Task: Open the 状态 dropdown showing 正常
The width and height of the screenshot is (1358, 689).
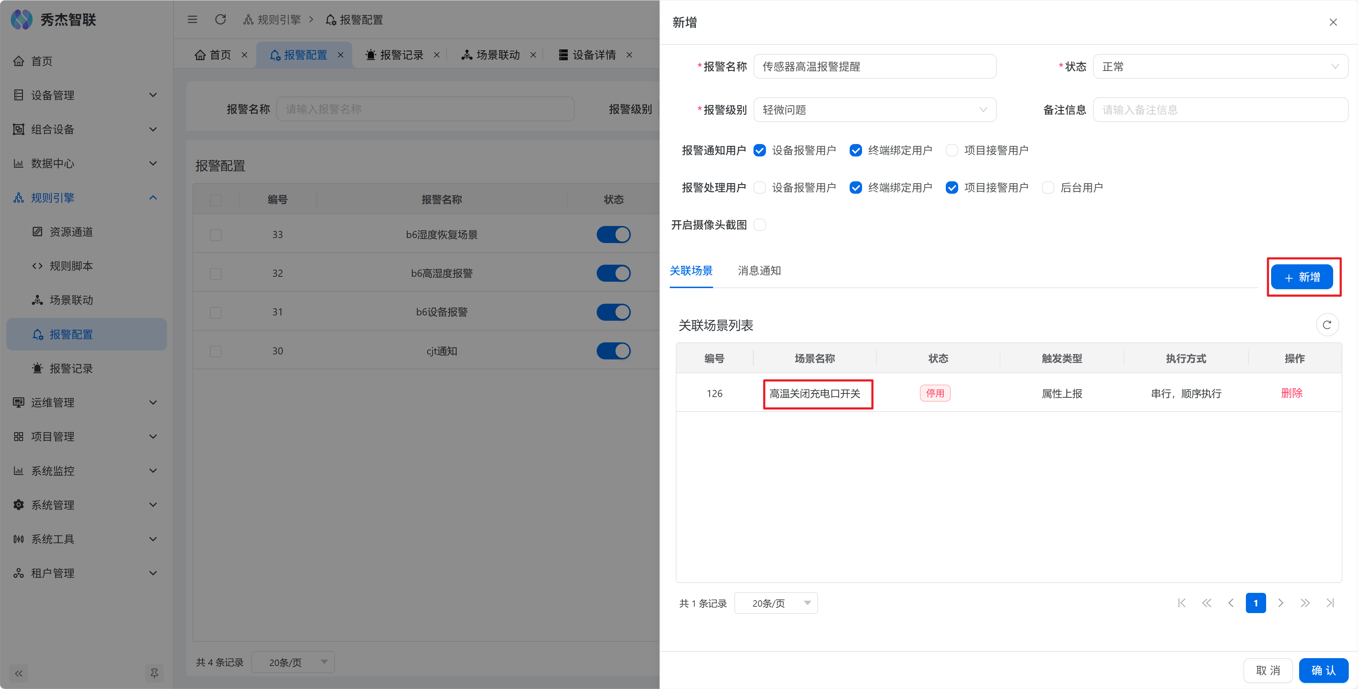Action: click(x=1220, y=66)
